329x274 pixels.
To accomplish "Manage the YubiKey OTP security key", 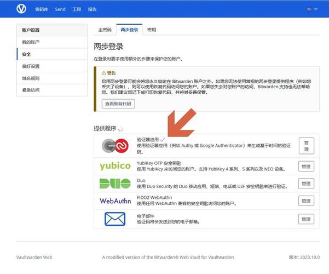I will (306, 166).
